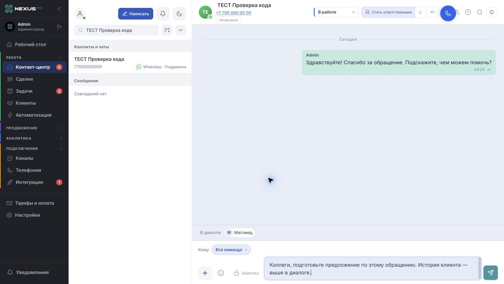
Task: Open Настройки
Action: (34, 215)
